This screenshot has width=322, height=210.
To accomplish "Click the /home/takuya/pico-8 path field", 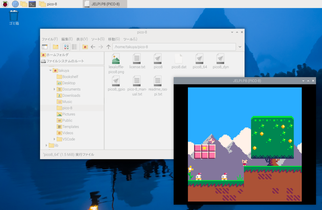I will (174, 47).
